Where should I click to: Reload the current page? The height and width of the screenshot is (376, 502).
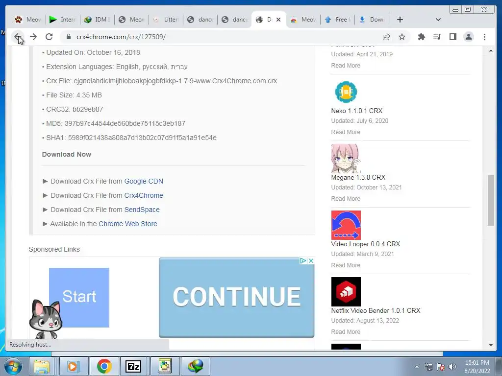[x=49, y=37]
